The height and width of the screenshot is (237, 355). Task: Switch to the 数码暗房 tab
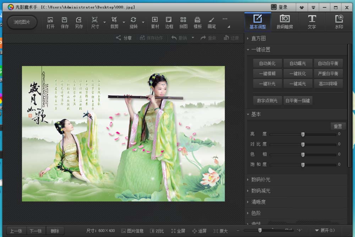(285, 22)
